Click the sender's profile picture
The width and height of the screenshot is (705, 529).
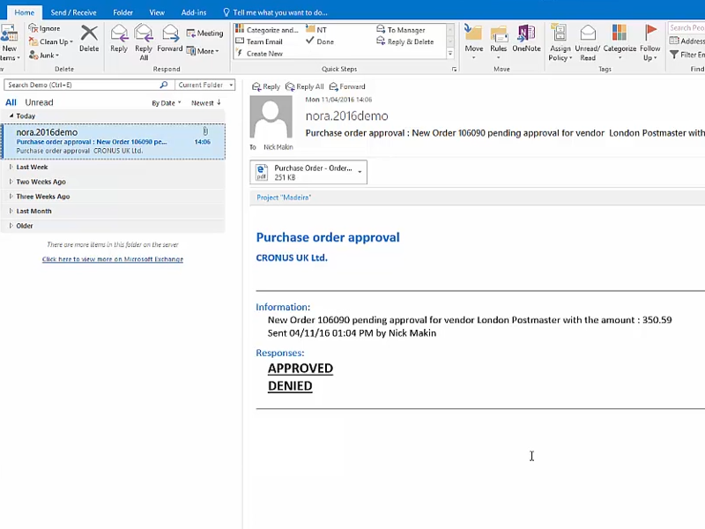coord(271,116)
